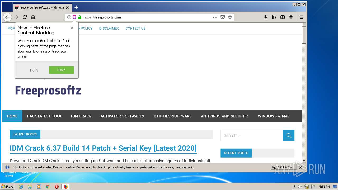The image size is (338, 190).
Task: Click the page scrollbar up arrow
Action: click(x=304, y=25)
